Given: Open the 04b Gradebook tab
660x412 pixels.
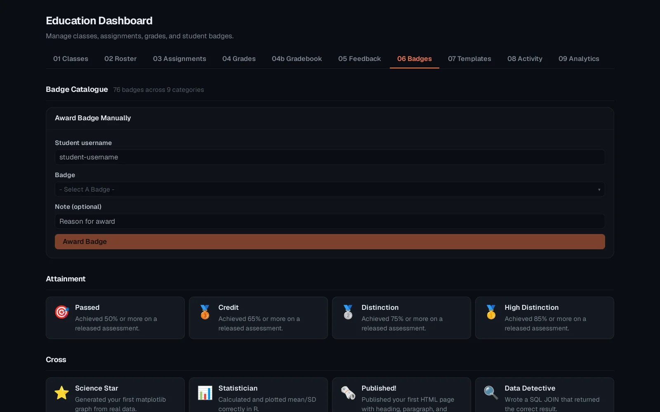Looking at the screenshot, I should click(297, 59).
